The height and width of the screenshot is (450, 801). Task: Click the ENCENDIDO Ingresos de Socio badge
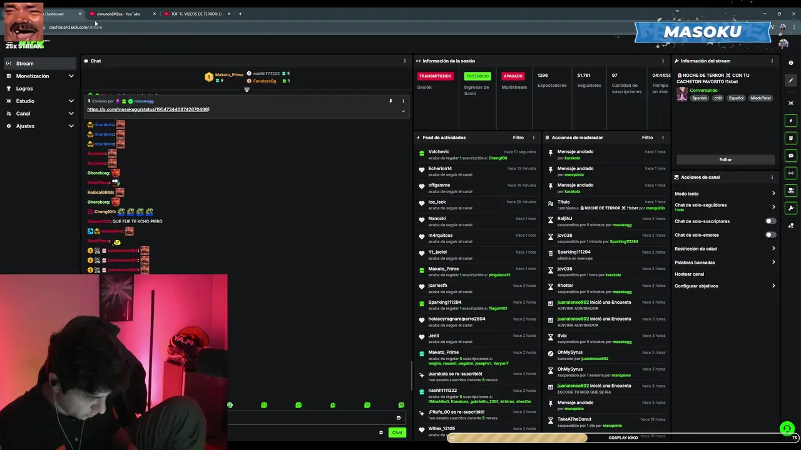pyautogui.click(x=477, y=76)
